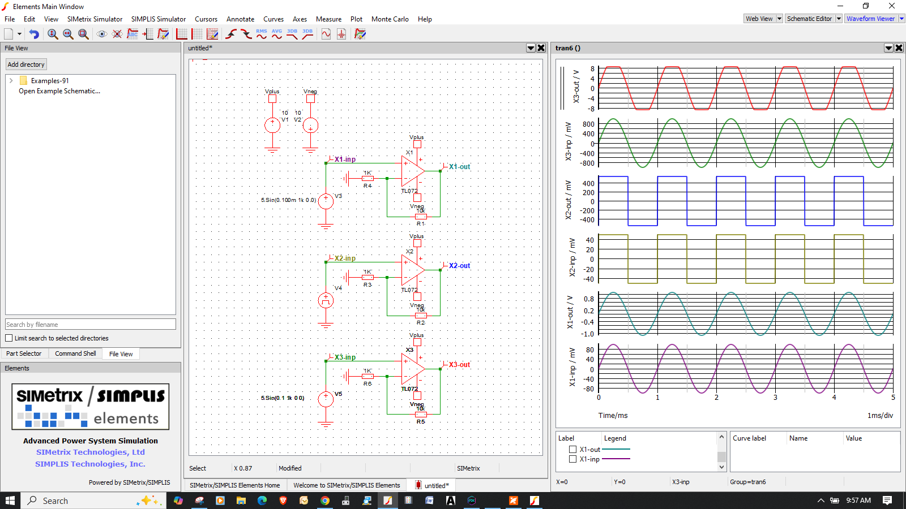
Task: Switch to the untitled* bottom tab
Action: tap(432, 485)
